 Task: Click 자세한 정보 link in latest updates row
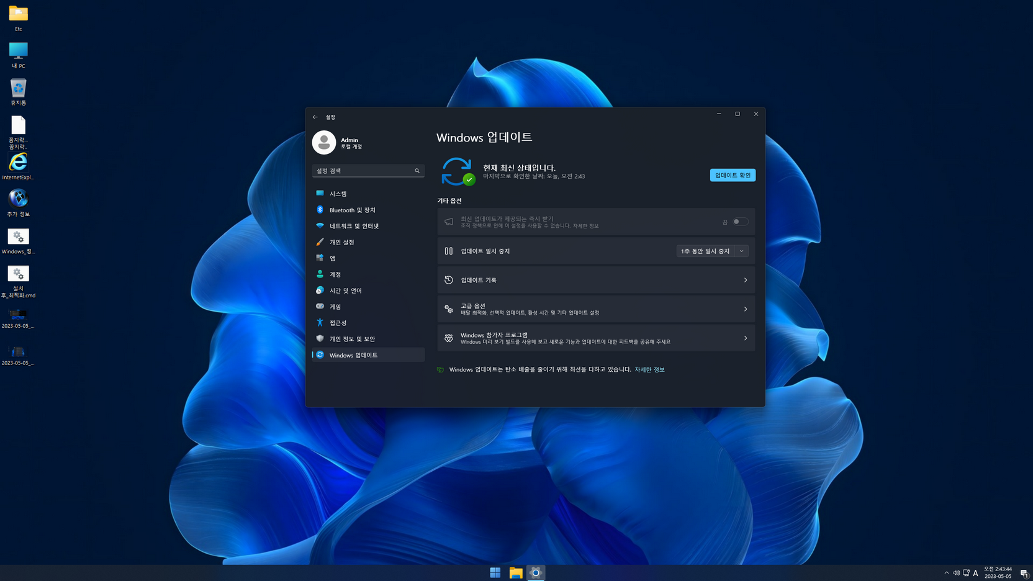coord(586,226)
